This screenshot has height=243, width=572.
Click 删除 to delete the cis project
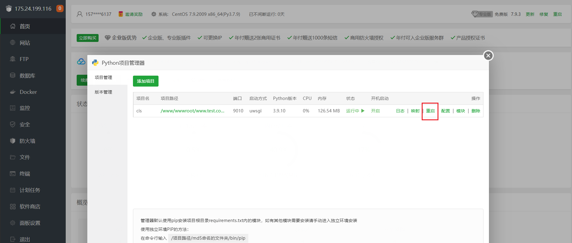pos(476,111)
